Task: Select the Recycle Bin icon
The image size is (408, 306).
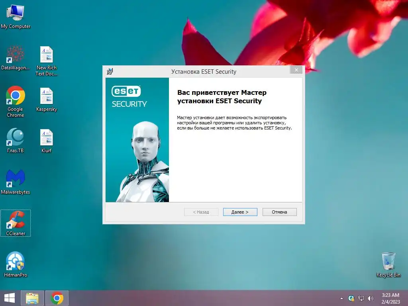Action: point(388,265)
